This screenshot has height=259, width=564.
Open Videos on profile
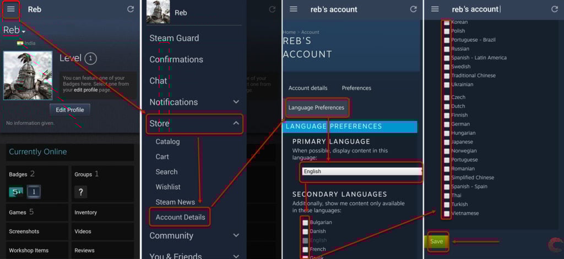(83, 232)
